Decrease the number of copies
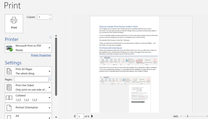208x119 pixels. click(50, 18)
